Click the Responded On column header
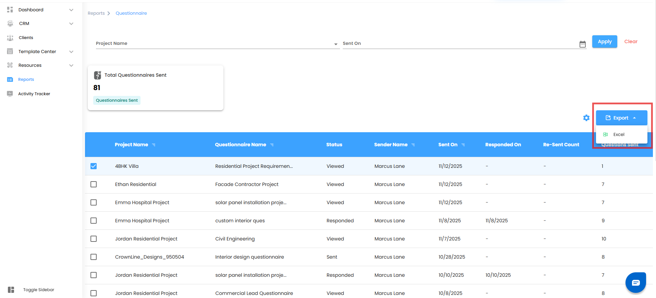This screenshot has height=298, width=656. 503,145
